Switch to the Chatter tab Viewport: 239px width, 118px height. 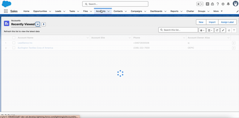(190, 11)
